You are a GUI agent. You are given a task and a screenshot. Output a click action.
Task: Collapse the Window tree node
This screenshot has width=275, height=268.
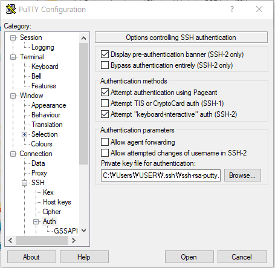pyautogui.click(x=13, y=96)
